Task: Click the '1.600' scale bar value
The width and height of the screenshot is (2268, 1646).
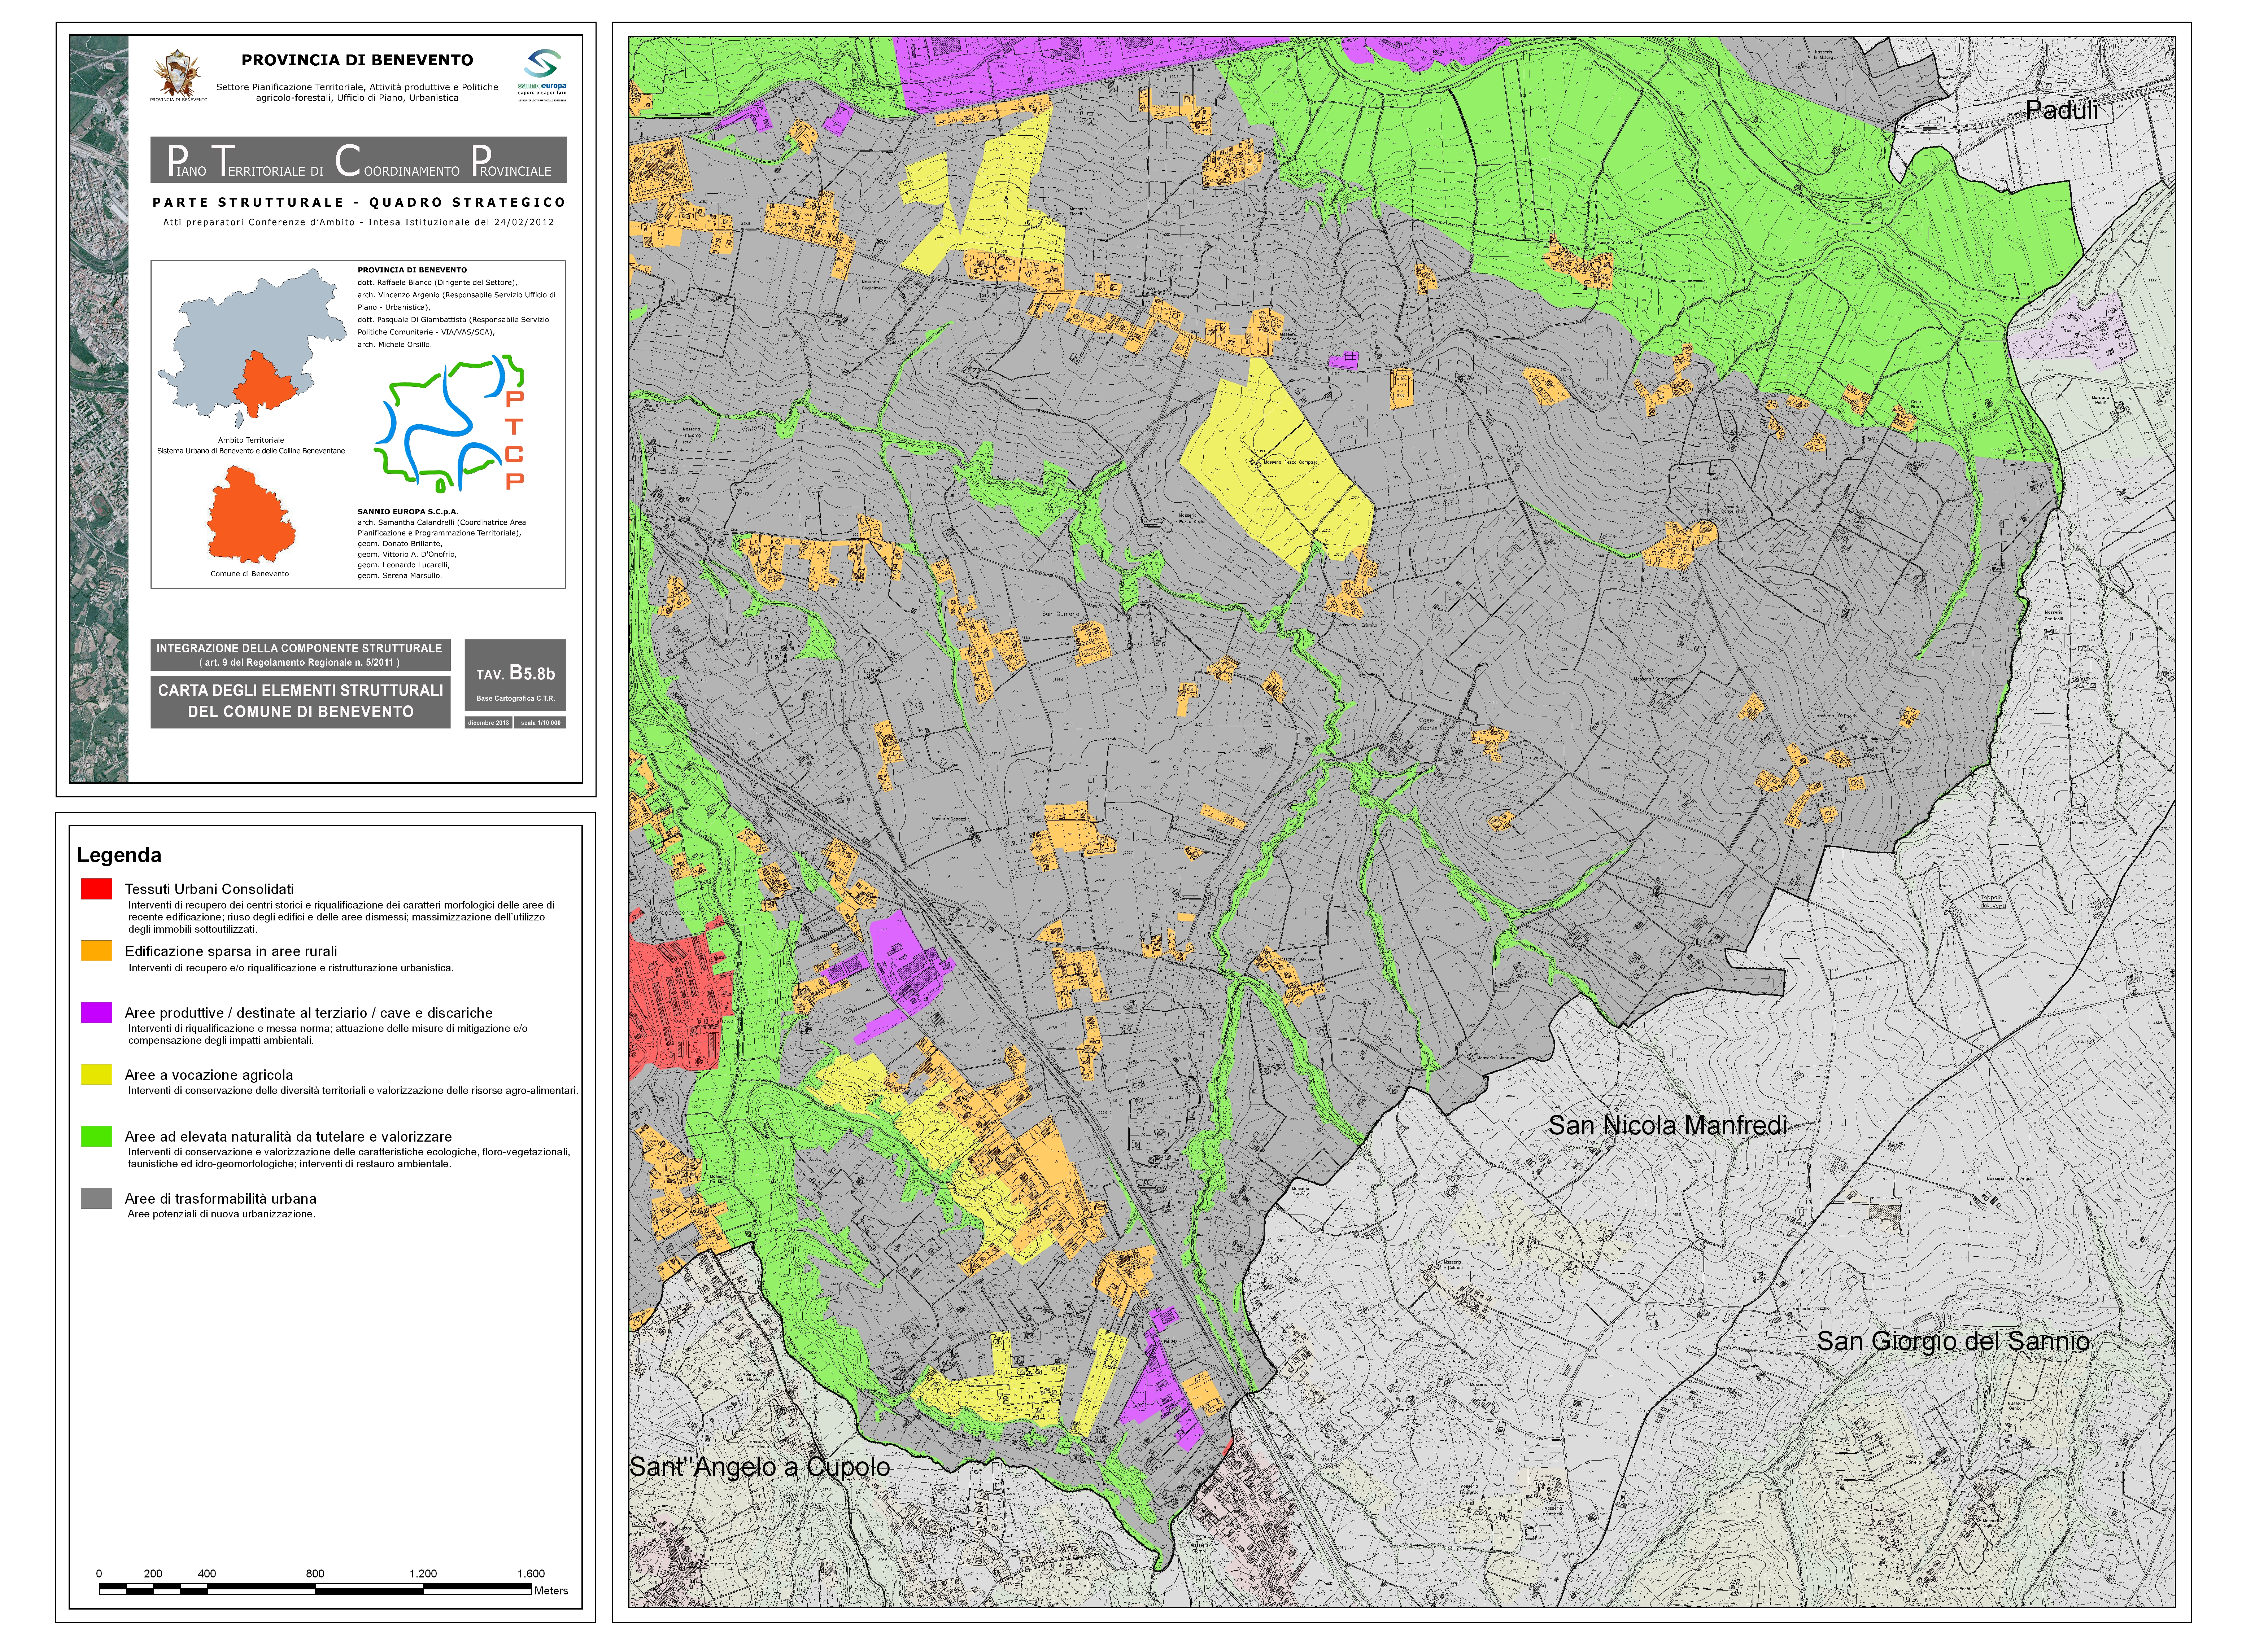Action: 531,1574
